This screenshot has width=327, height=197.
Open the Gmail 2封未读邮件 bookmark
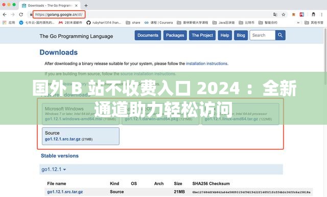(71, 22)
